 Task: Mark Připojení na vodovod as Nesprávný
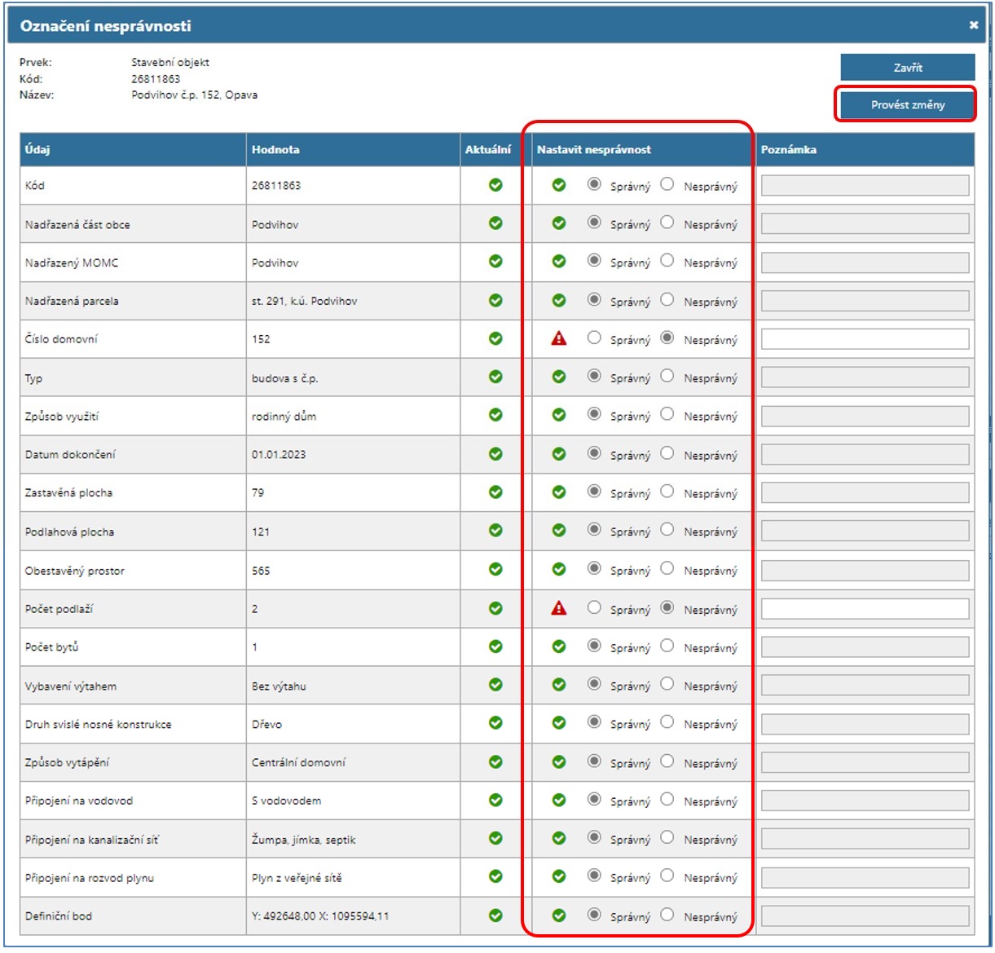coord(667,799)
